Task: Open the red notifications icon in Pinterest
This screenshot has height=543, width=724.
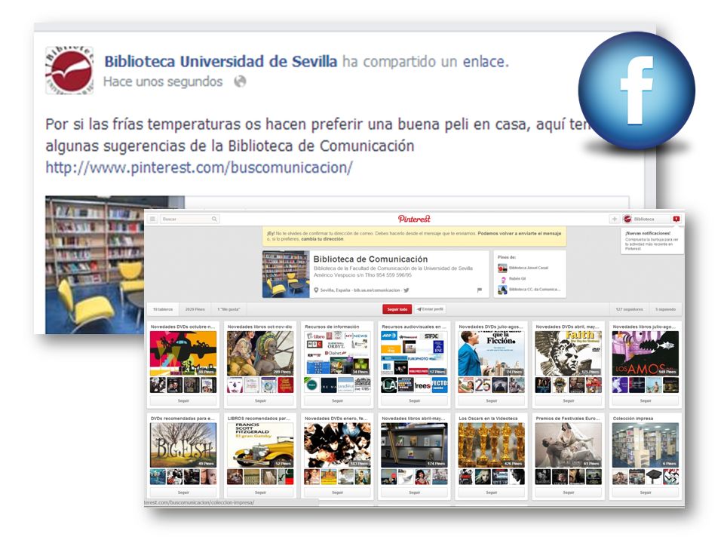Action: click(x=676, y=219)
